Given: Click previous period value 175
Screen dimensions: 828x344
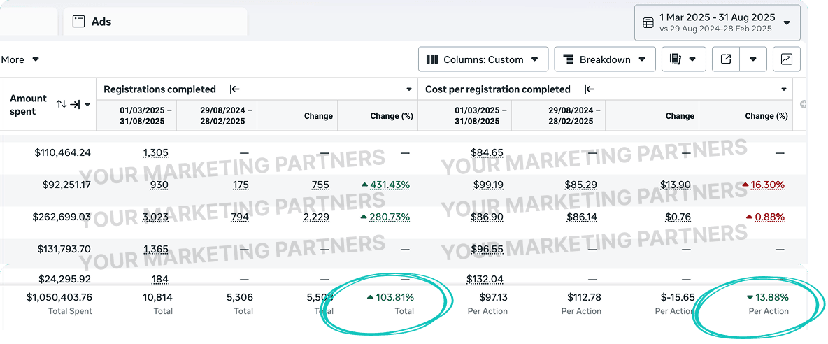Looking at the screenshot, I should pos(241,185).
